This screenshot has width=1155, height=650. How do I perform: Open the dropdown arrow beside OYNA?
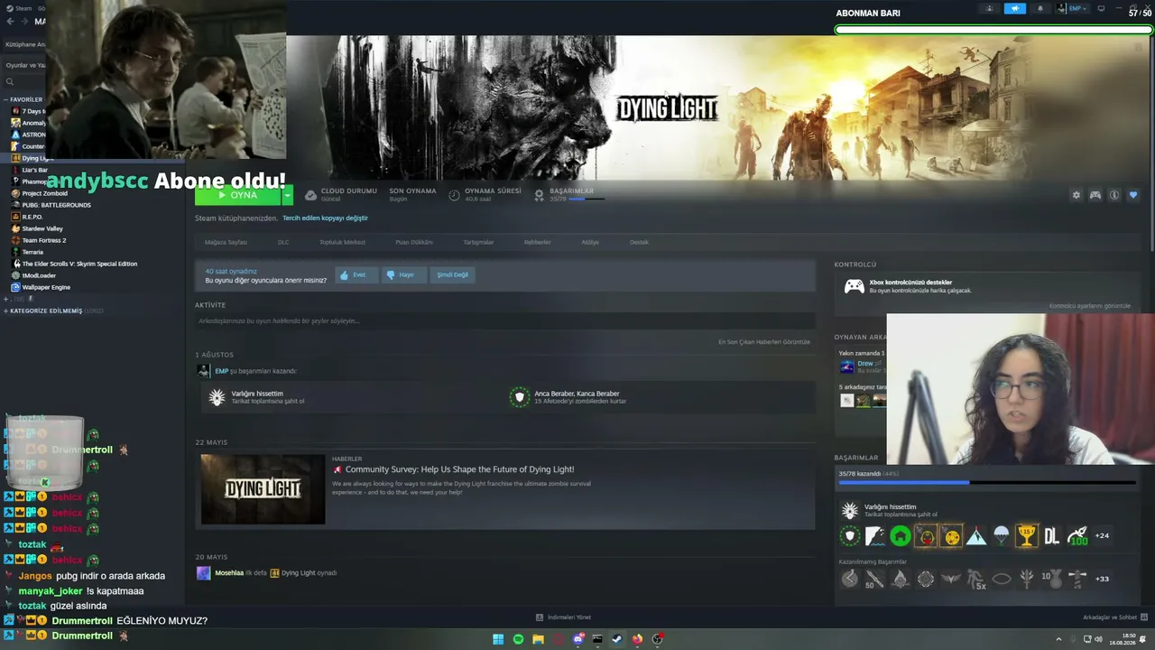pos(288,195)
